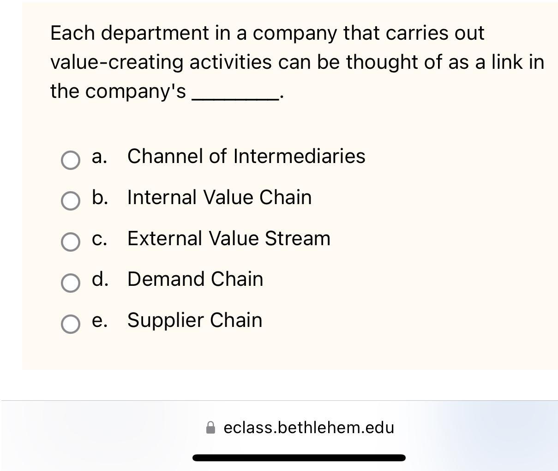Click the answer text Supplier Chain

pos(194,320)
